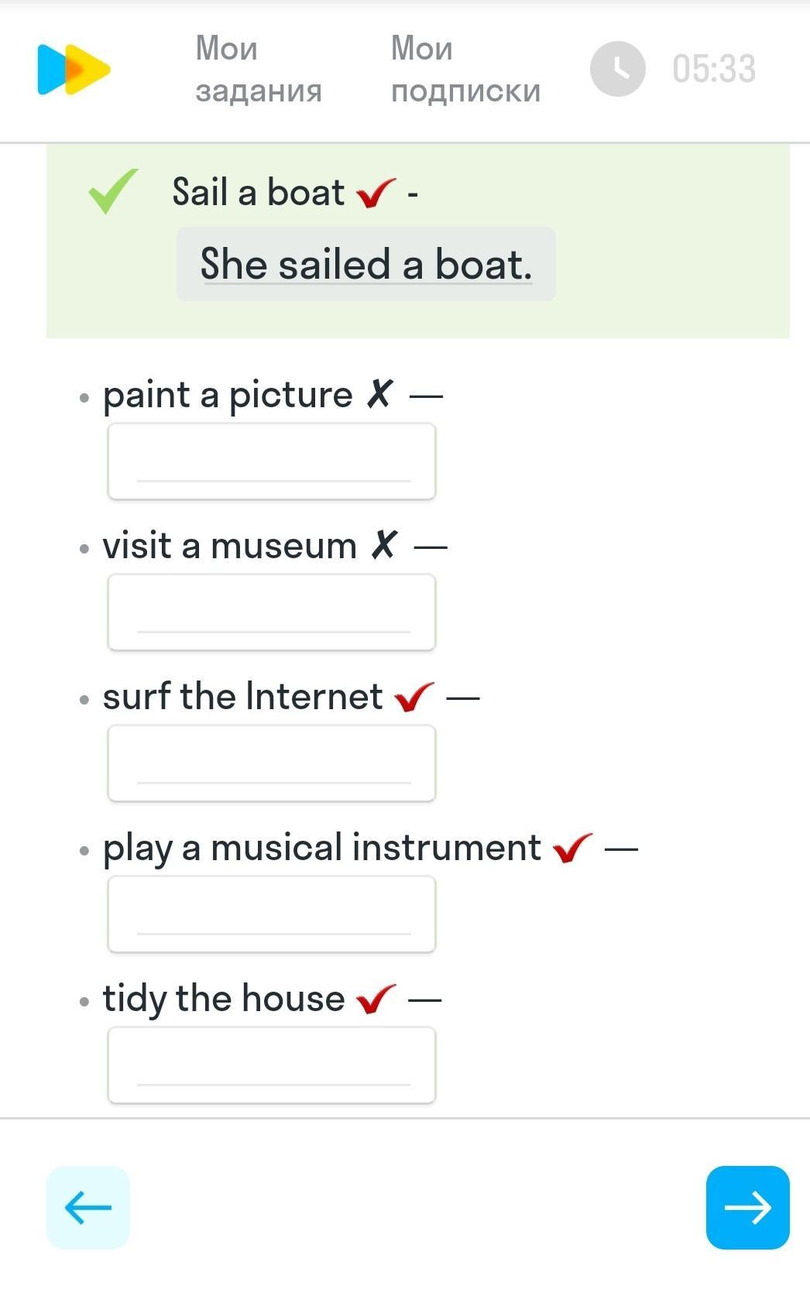The image size is (810, 1296).
Task: Click the large green checkmark icon
Action: pyautogui.click(x=112, y=190)
